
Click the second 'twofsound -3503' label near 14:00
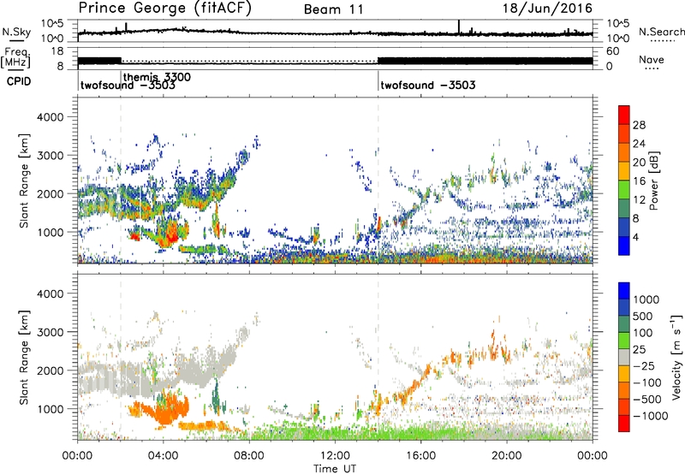click(427, 85)
